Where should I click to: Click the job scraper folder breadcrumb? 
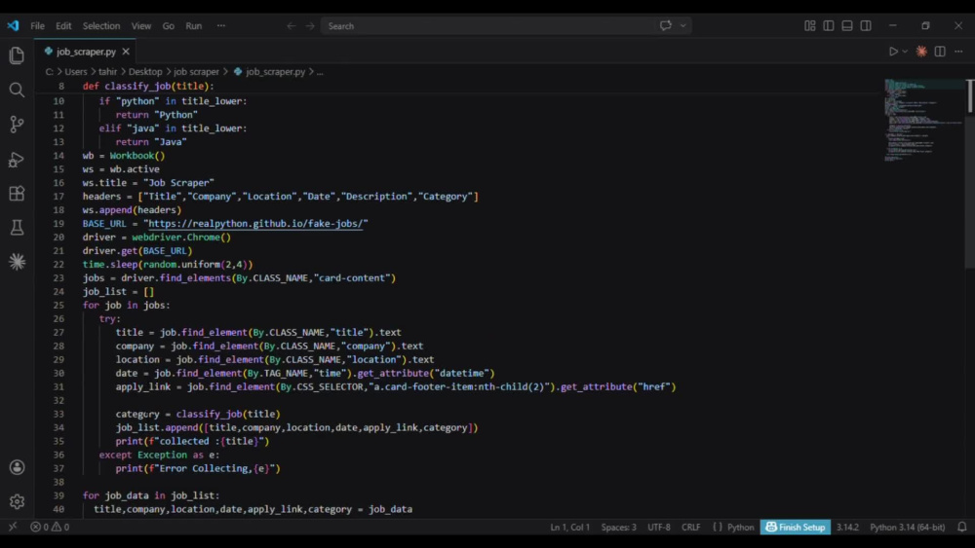(196, 72)
